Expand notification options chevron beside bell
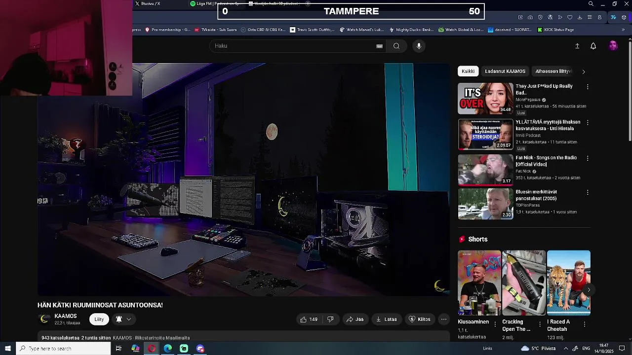Image resolution: width=632 pixels, height=355 pixels. [x=129, y=319]
